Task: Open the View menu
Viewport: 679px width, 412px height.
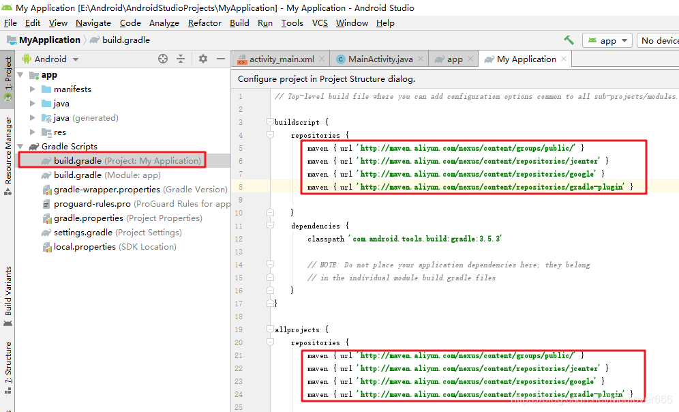Action: pos(58,23)
